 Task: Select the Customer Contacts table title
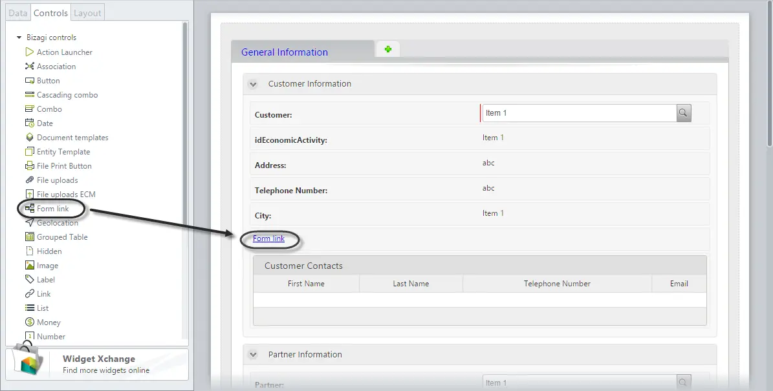click(x=303, y=266)
